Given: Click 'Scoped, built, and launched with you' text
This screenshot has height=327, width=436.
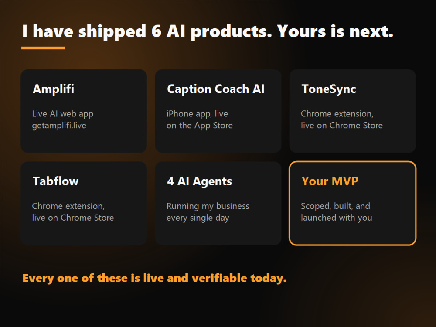Looking at the screenshot, I should [x=337, y=212].
